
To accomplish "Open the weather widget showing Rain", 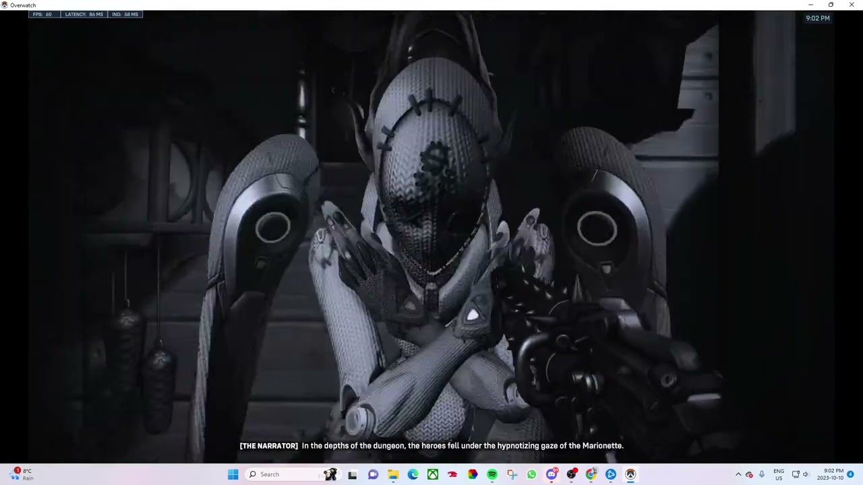I will [22, 474].
